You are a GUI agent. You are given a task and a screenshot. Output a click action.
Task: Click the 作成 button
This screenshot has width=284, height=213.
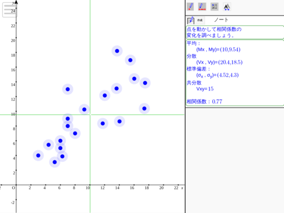click(200, 20)
